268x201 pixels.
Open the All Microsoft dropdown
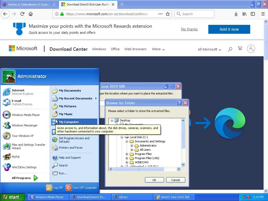click(x=209, y=49)
